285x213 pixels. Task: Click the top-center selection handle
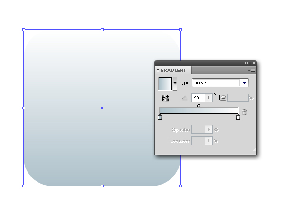click(x=102, y=30)
